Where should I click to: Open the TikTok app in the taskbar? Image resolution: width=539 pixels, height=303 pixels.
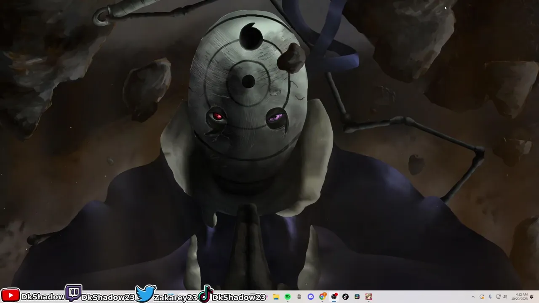coord(345,297)
